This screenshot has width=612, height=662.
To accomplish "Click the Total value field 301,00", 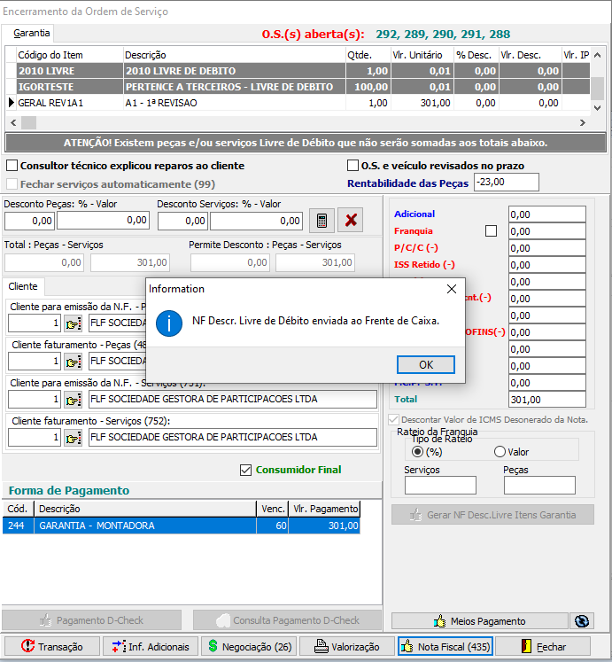I will [x=547, y=400].
